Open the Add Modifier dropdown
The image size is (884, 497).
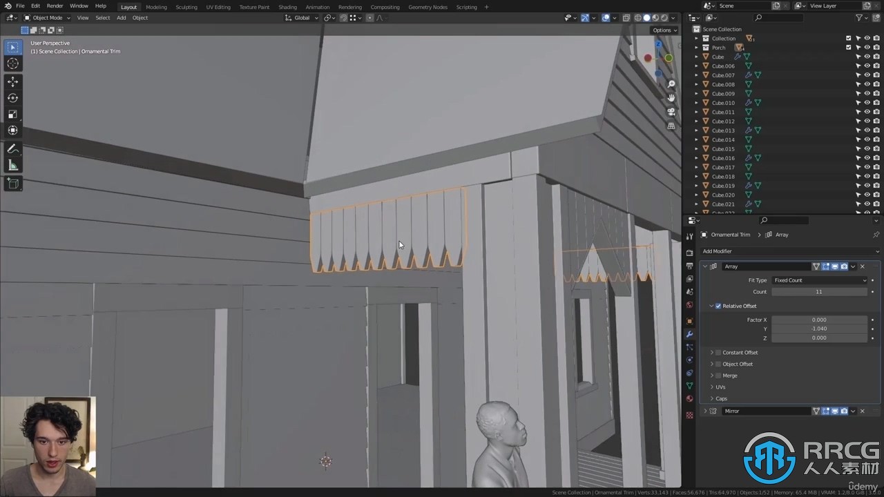tap(790, 251)
